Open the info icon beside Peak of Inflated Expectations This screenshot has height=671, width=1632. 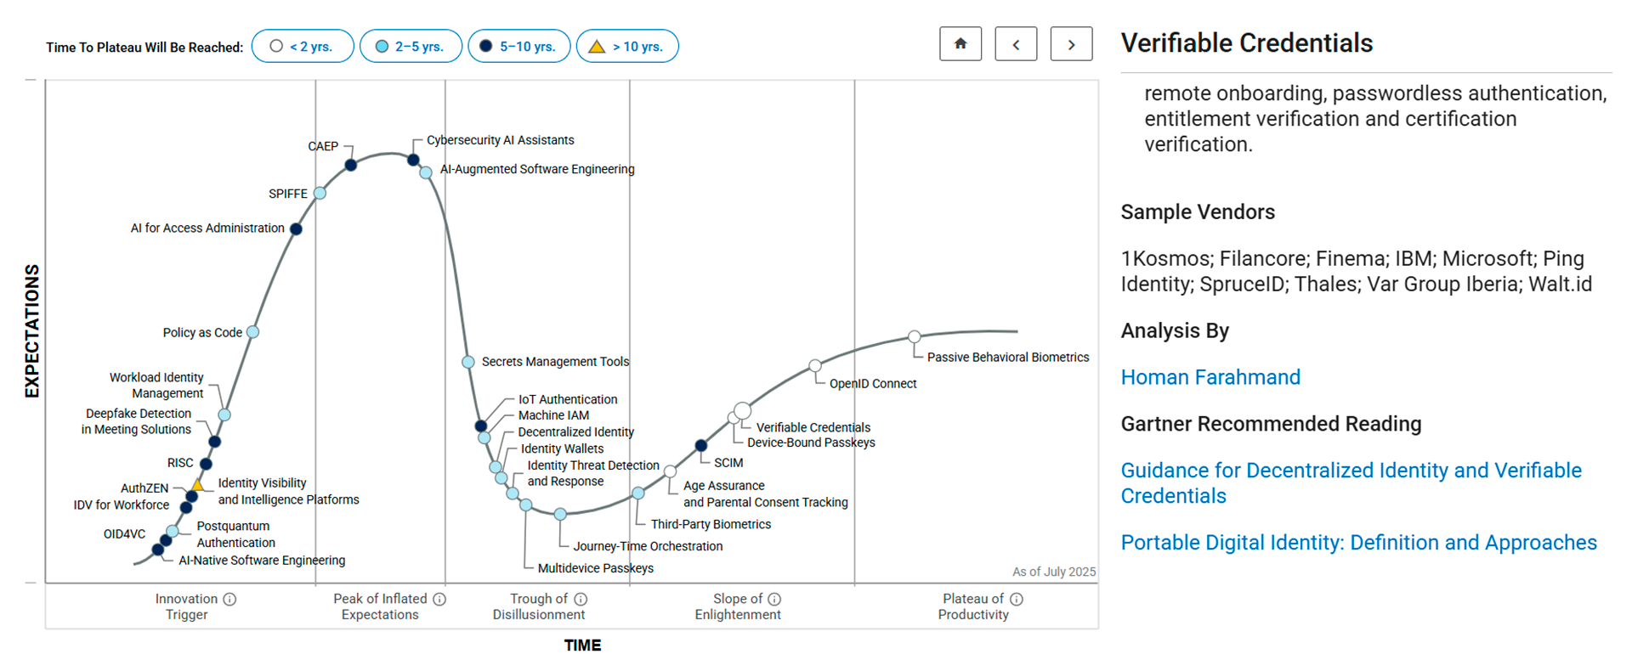tap(439, 599)
